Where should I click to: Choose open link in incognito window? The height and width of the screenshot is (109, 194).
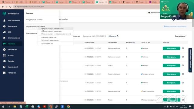(x=55, y=34)
